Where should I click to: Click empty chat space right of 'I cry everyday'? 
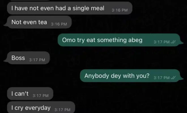click(127, 108)
